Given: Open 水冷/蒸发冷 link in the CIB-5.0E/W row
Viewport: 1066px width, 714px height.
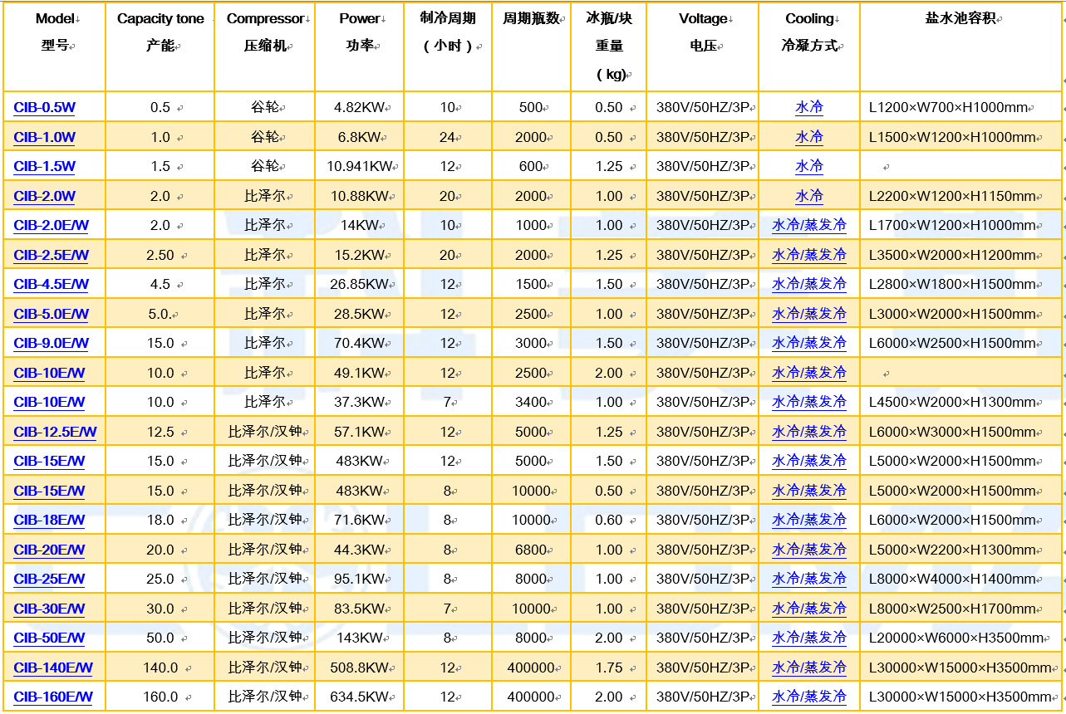Looking at the screenshot, I should coord(808,314).
